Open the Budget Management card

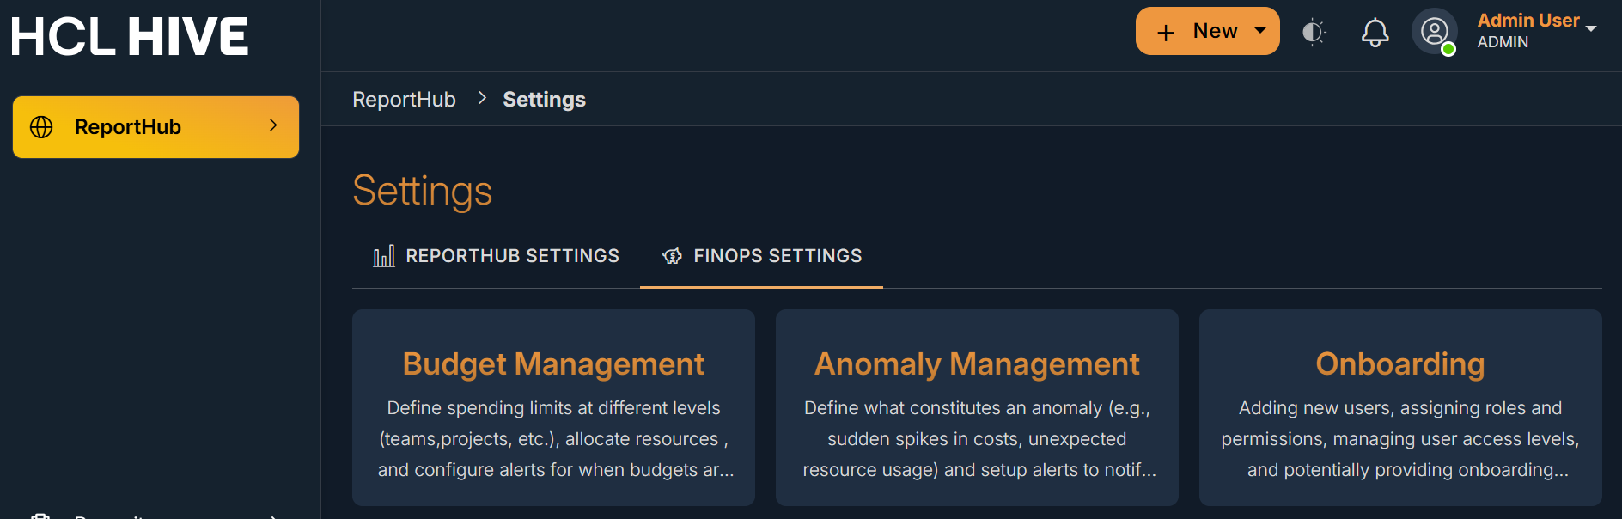(553, 407)
